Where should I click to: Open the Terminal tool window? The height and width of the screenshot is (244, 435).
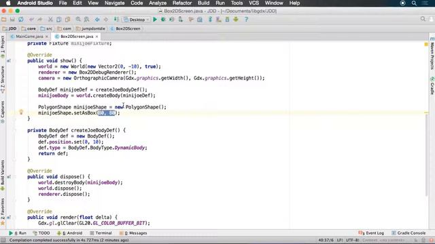pyautogui.click(x=101, y=233)
